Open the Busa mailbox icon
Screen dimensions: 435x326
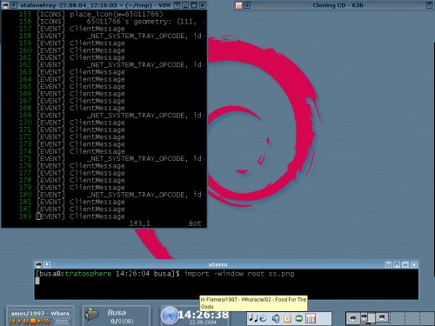[x=91, y=315]
